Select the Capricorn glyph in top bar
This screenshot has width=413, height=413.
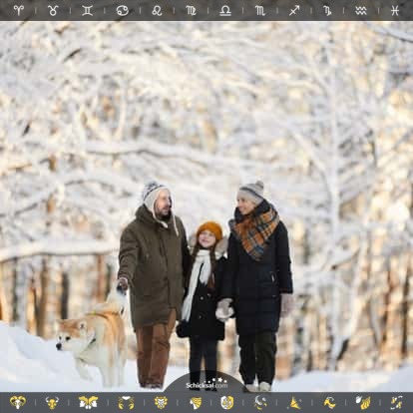pyautogui.click(x=327, y=10)
